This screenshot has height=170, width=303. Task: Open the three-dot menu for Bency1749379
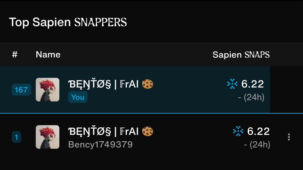(289, 137)
